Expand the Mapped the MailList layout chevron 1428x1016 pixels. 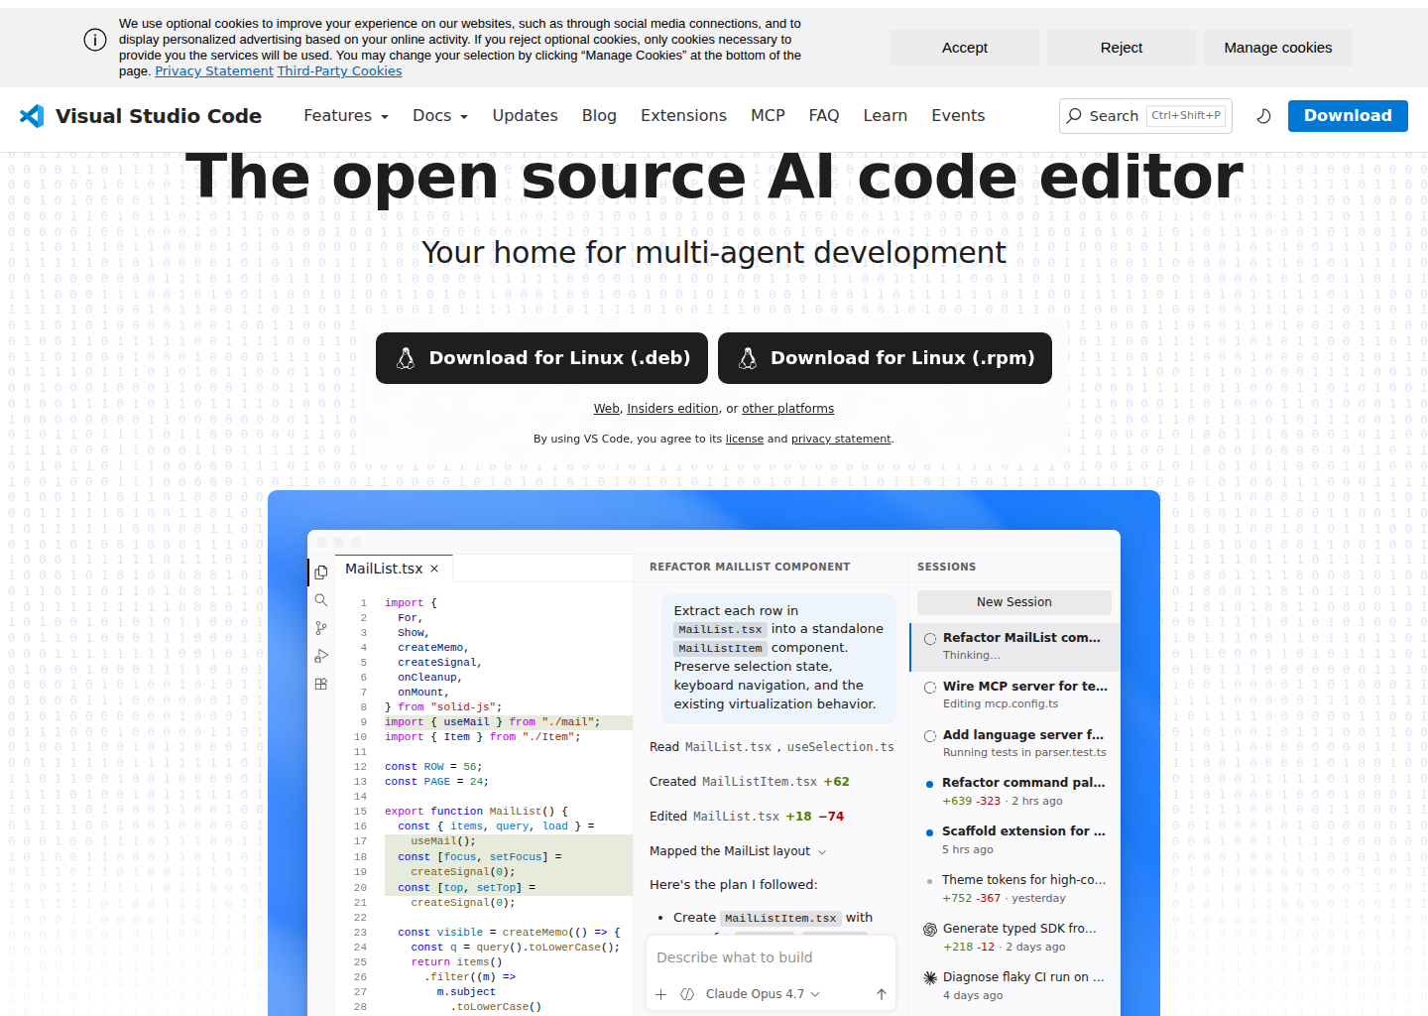pyautogui.click(x=822, y=852)
